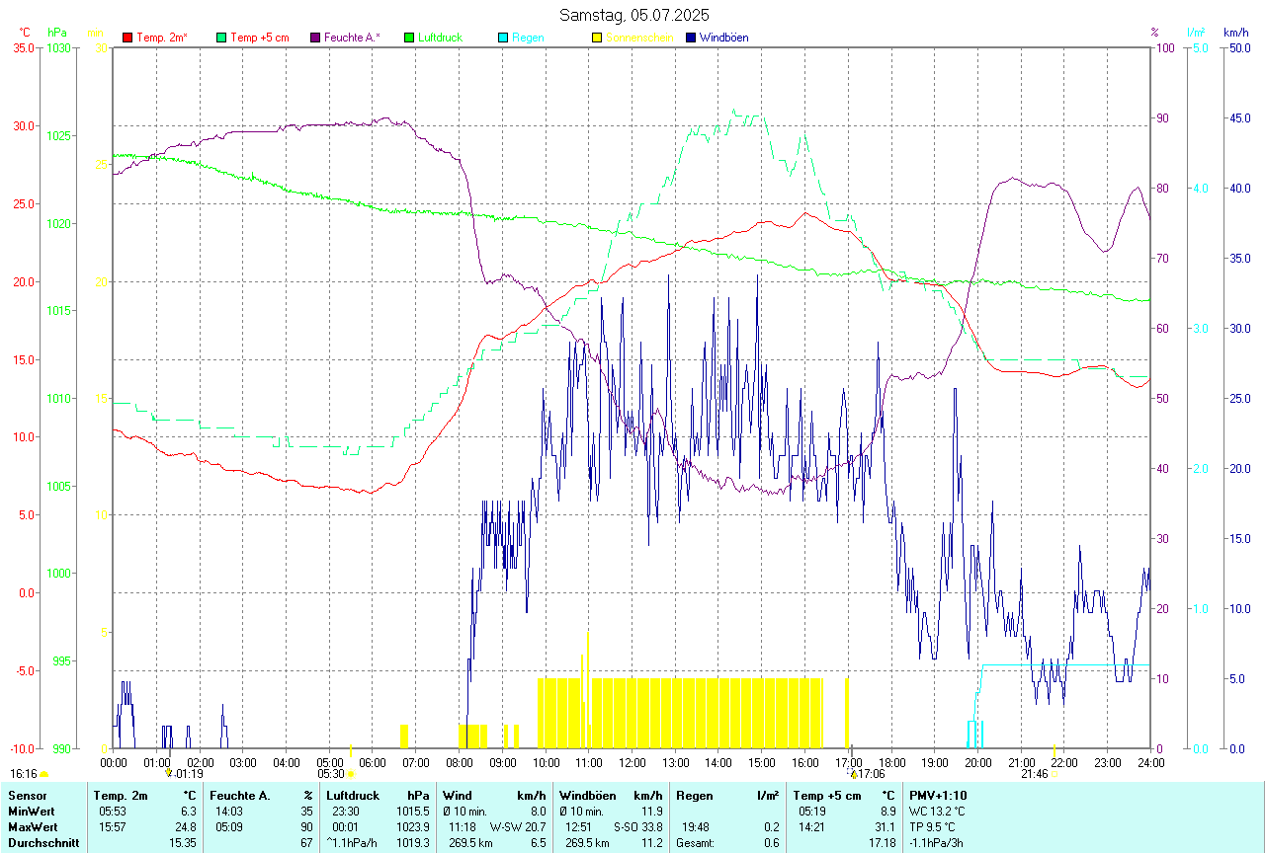Click the sunset icon next to 21:46

click(x=1054, y=774)
